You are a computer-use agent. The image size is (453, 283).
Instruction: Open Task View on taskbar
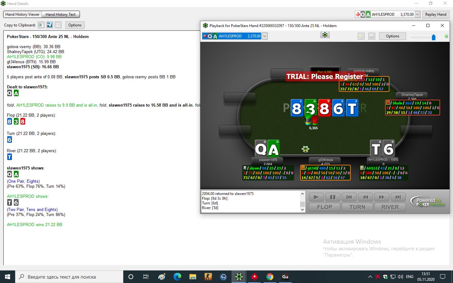pyautogui.click(x=146, y=277)
